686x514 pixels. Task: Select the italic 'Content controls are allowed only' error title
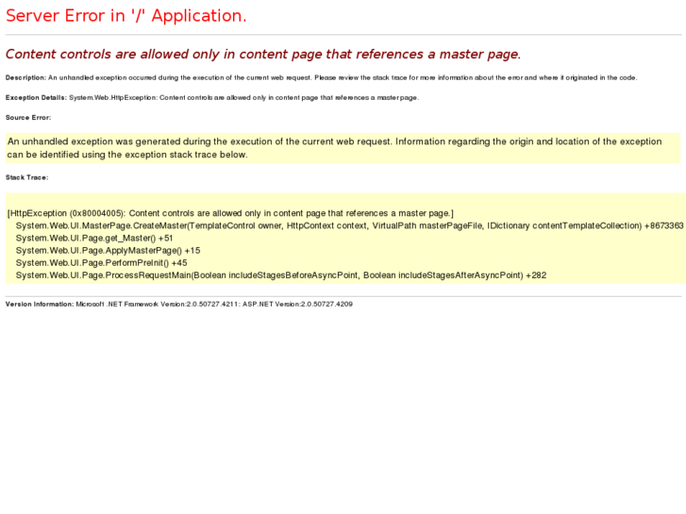click(x=263, y=55)
